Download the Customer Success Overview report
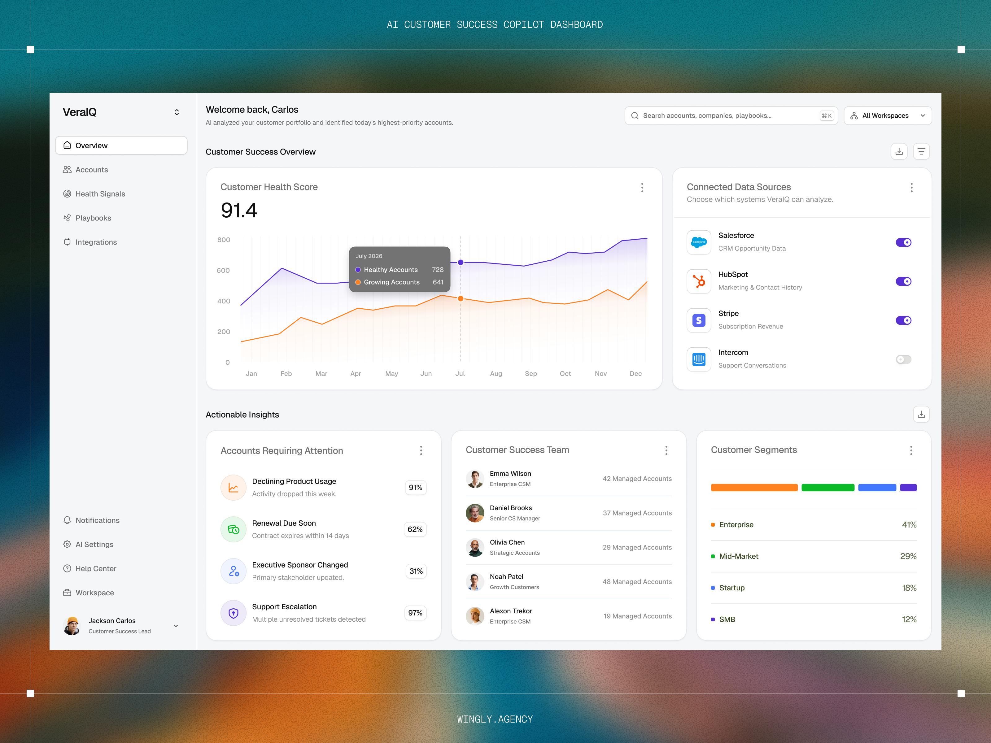 click(x=899, y=151)
